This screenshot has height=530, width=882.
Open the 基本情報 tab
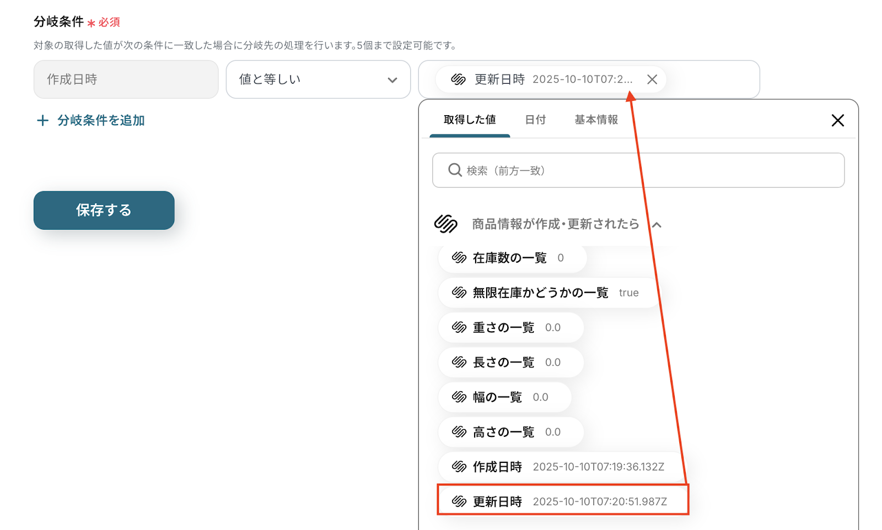click(596, 120)
